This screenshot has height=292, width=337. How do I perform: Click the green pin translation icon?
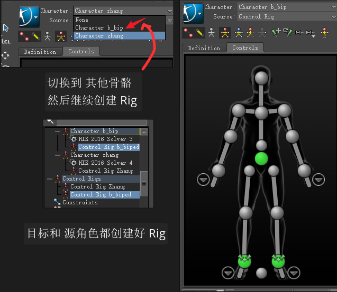tap(275, 33)
